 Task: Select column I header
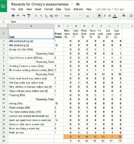click(118, 26)
